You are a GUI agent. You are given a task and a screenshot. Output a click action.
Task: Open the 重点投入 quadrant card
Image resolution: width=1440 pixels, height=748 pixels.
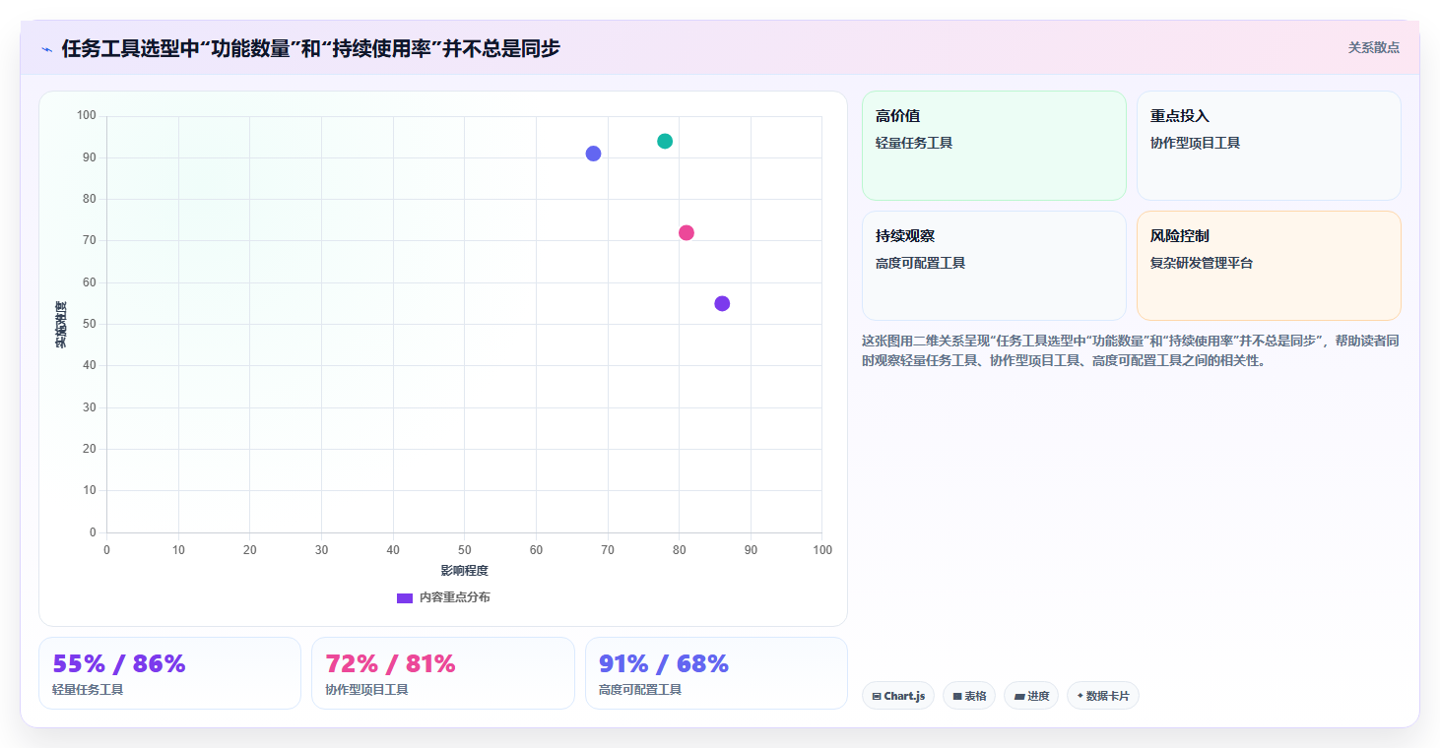pos(1269,146)
